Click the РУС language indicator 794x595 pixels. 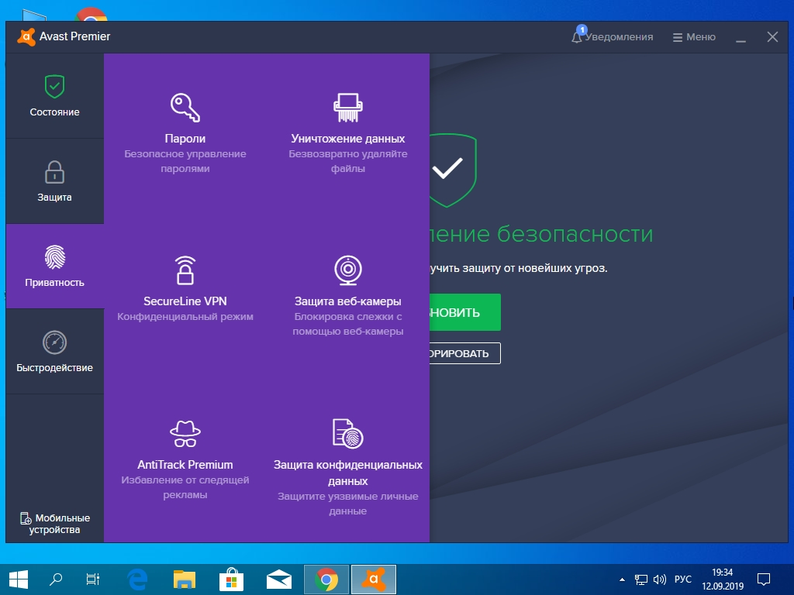point(682,580)
